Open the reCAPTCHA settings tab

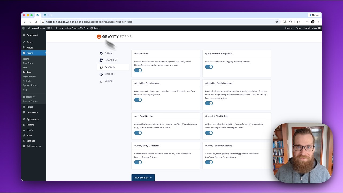point(113,60)
